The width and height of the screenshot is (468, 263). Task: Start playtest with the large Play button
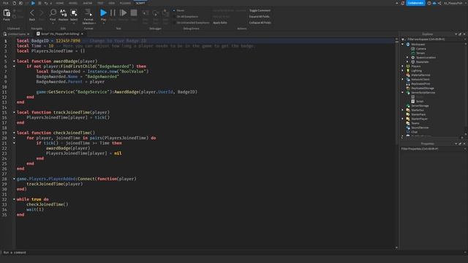pyautogui.click(x=103, y=15)
